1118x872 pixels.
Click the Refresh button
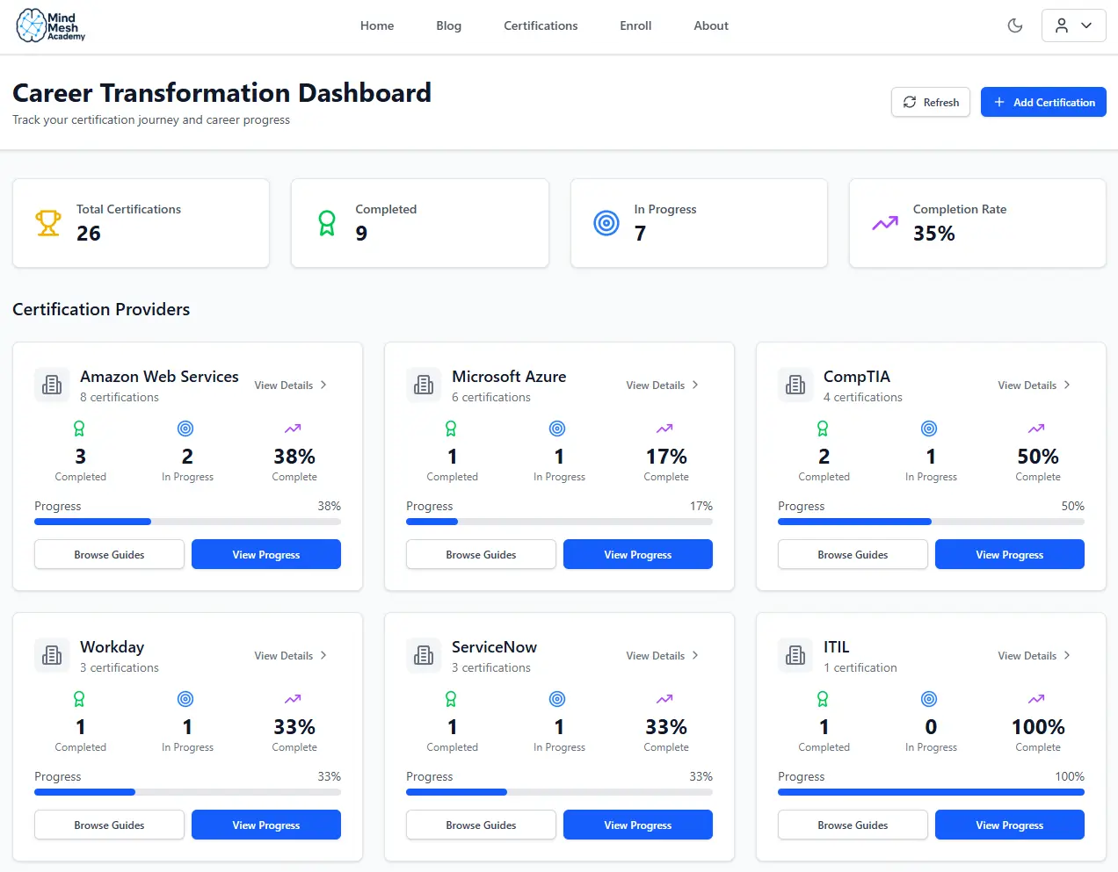coord(930,102)
